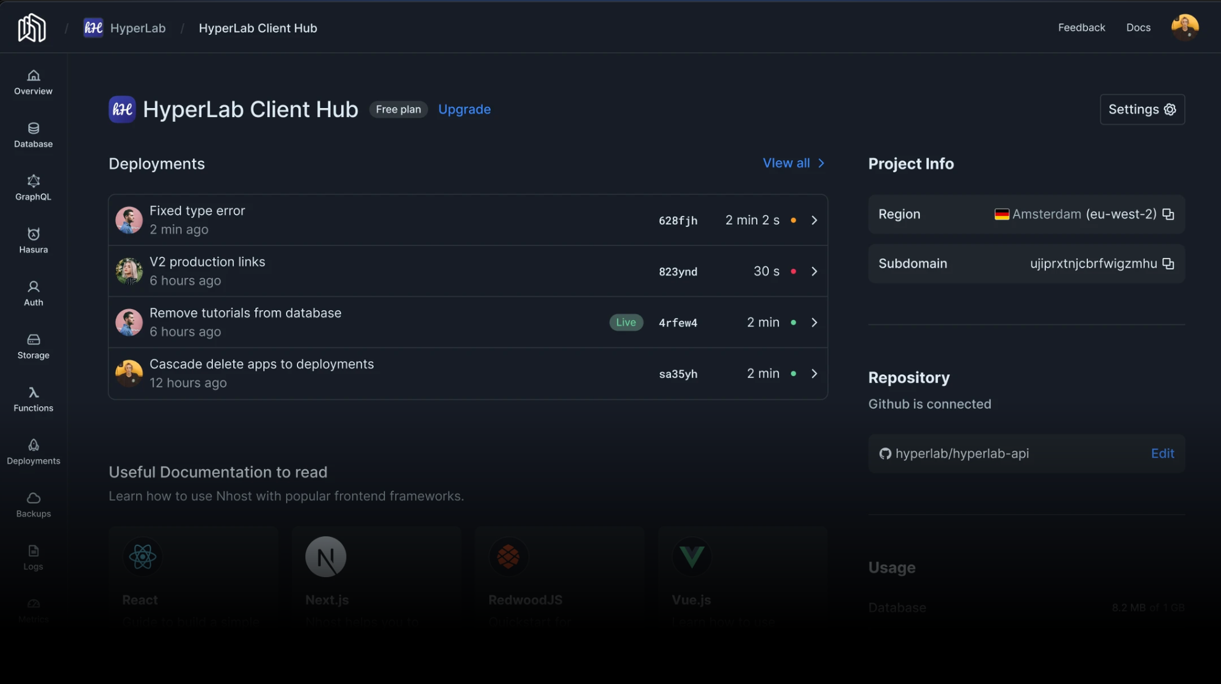Viewport: 1221px width, 684px height.
Task: Click the Live badge on 4rfew4 deployment
Action: [626, 322]
